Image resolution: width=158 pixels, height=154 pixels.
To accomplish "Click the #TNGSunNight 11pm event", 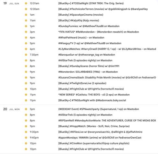I will coord(92,100).
